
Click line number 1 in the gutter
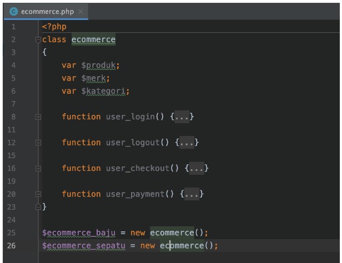[x=12, y=27]
